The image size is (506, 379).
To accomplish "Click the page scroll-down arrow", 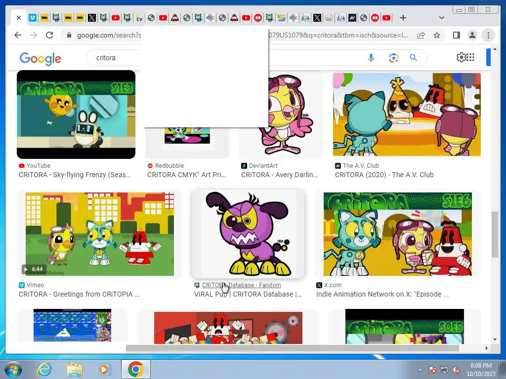I will point(495,339).
